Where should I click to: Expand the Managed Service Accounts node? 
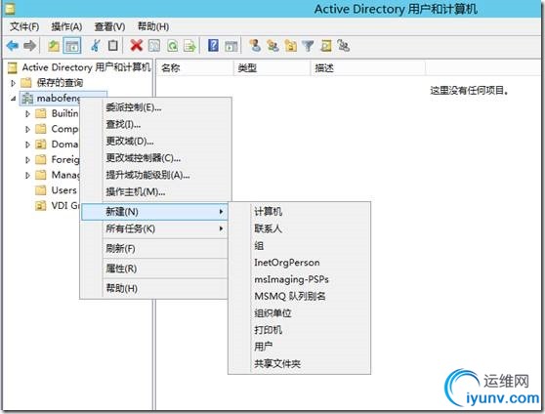tap(27, 175)
